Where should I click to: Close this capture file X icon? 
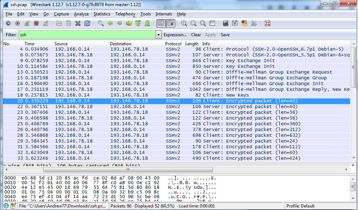click(78, 23)
